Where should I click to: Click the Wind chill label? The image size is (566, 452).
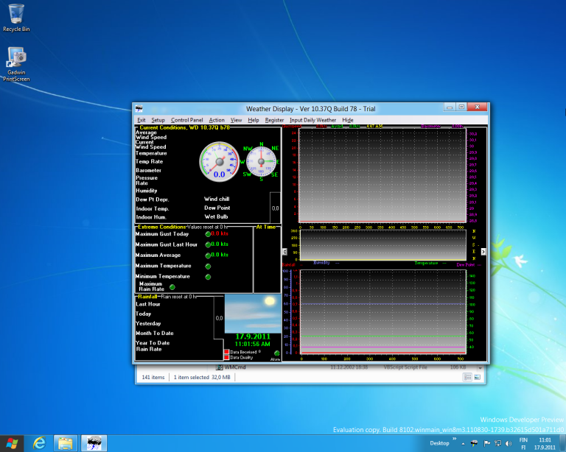(217, 199)
